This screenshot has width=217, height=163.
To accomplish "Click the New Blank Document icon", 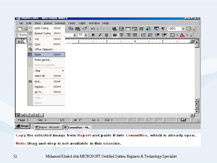I will (x=20, y=29).
